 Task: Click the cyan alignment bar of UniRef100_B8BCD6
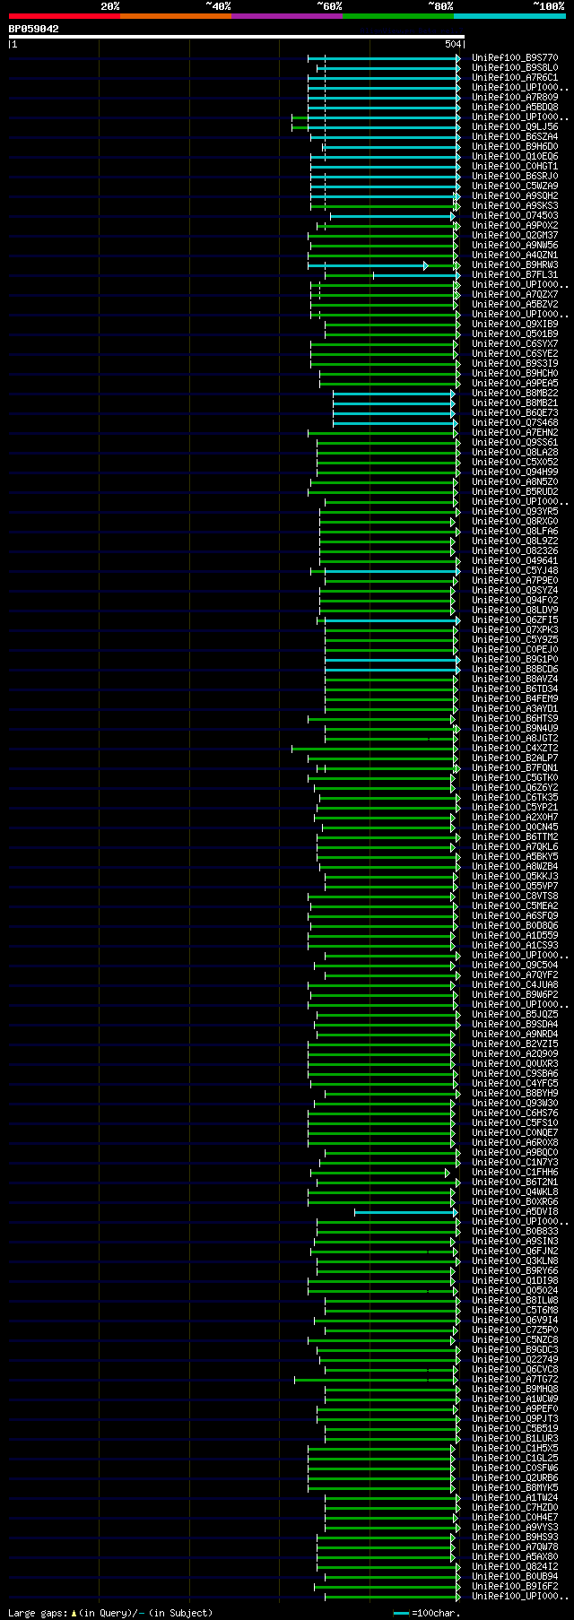(391, 670)
